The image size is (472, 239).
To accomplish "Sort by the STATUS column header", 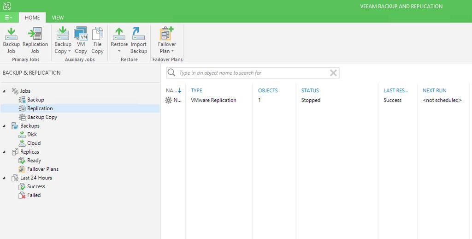I will 310,90.
